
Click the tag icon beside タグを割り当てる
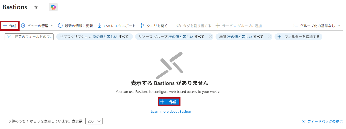[x=179, y=26]
